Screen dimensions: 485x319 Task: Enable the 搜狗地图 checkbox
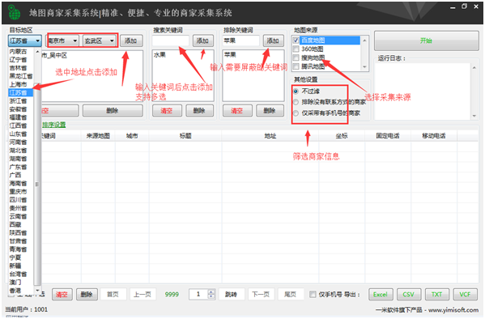click(x=296, y=57)
